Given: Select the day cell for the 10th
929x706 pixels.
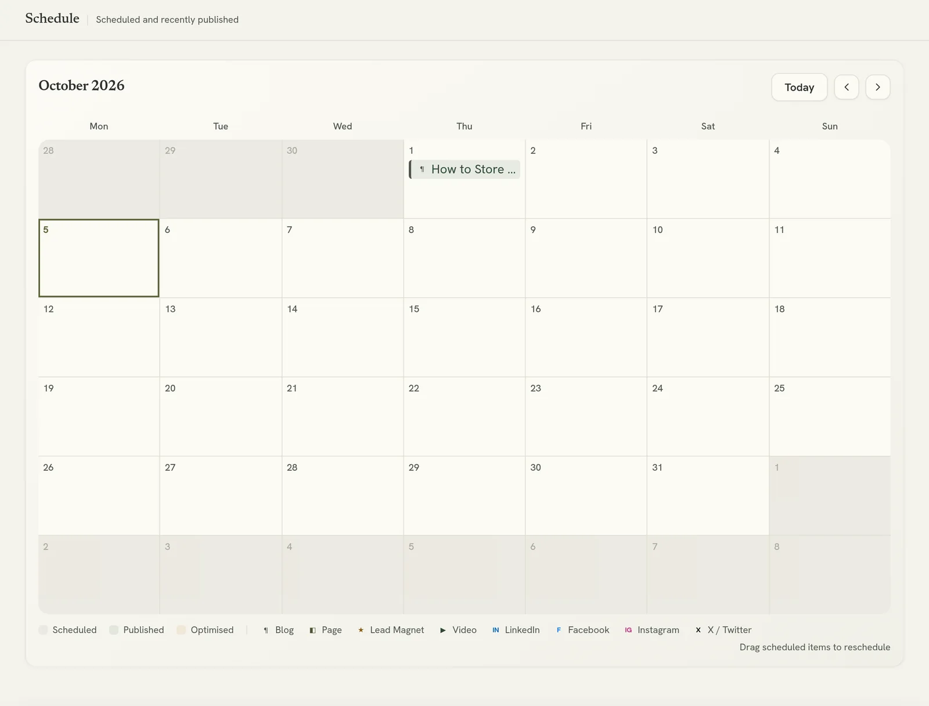Looking at the screenshot, I should click(x=708, y=258).
